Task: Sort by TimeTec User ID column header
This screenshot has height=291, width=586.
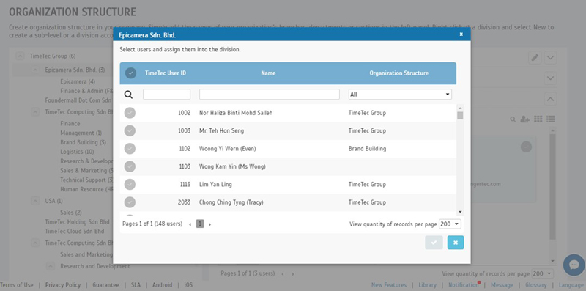Action: tap(166, 73)
